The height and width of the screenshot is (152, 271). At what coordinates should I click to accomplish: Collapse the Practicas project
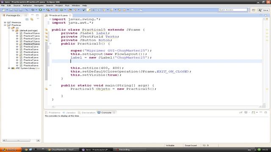pos(5,25)
